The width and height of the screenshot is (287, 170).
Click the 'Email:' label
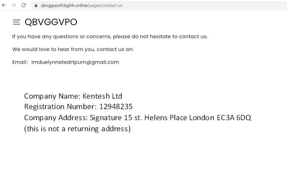tap(20, 62)
